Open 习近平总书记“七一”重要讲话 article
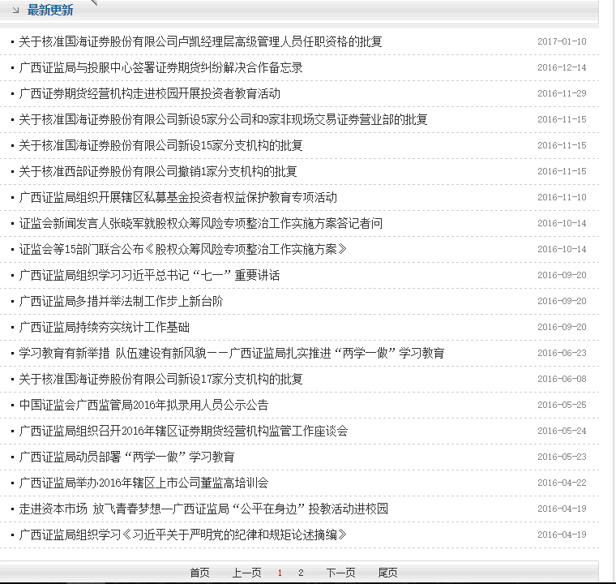Viewport: 616px width, 584px height. click(149, 275)
